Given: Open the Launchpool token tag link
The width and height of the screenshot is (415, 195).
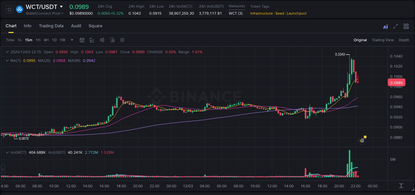Looking at the screenshot, I should tap(296, 13).
